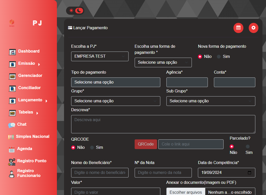Click the Registro Ponto worker icon
The width and height of the screenshot is (266, 195).
(12, 162)
